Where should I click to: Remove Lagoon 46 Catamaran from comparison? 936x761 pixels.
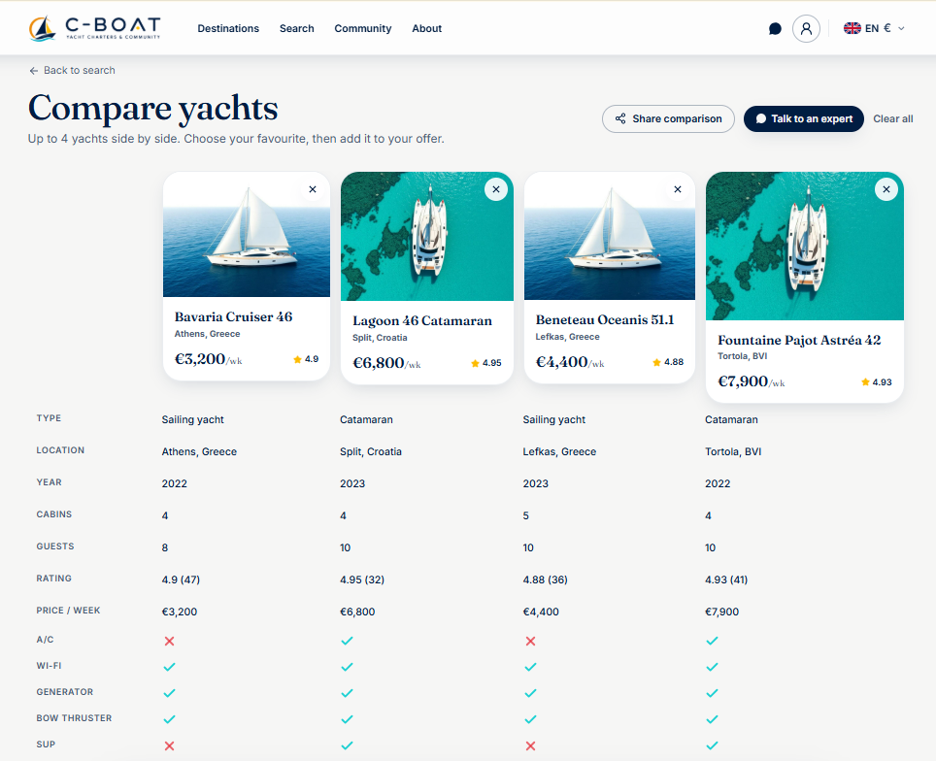(496, 189)
